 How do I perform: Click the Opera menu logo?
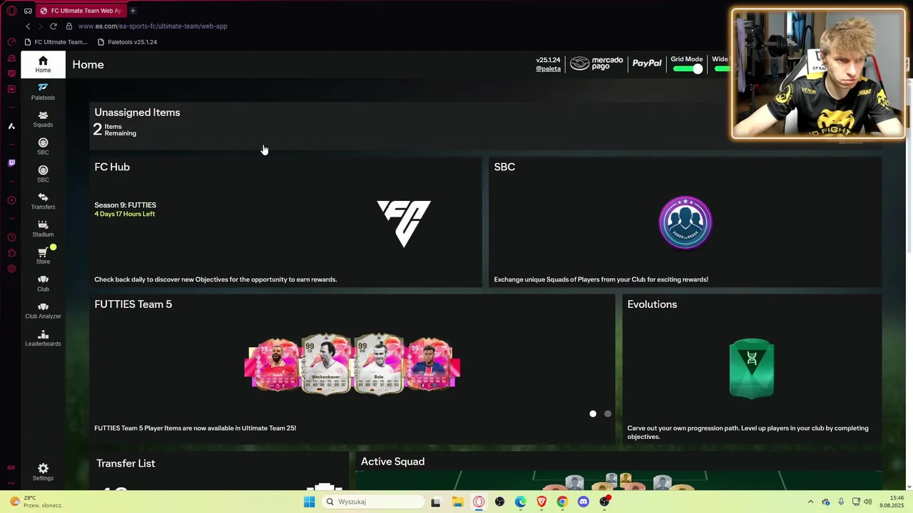pyautogui.click(x=11, y=11)
